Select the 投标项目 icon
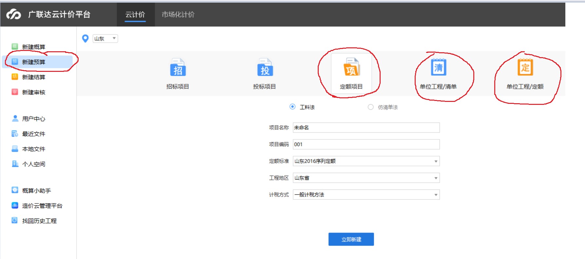Image resolution: width=585 pixels, height=259 pixels. (265, 67)
